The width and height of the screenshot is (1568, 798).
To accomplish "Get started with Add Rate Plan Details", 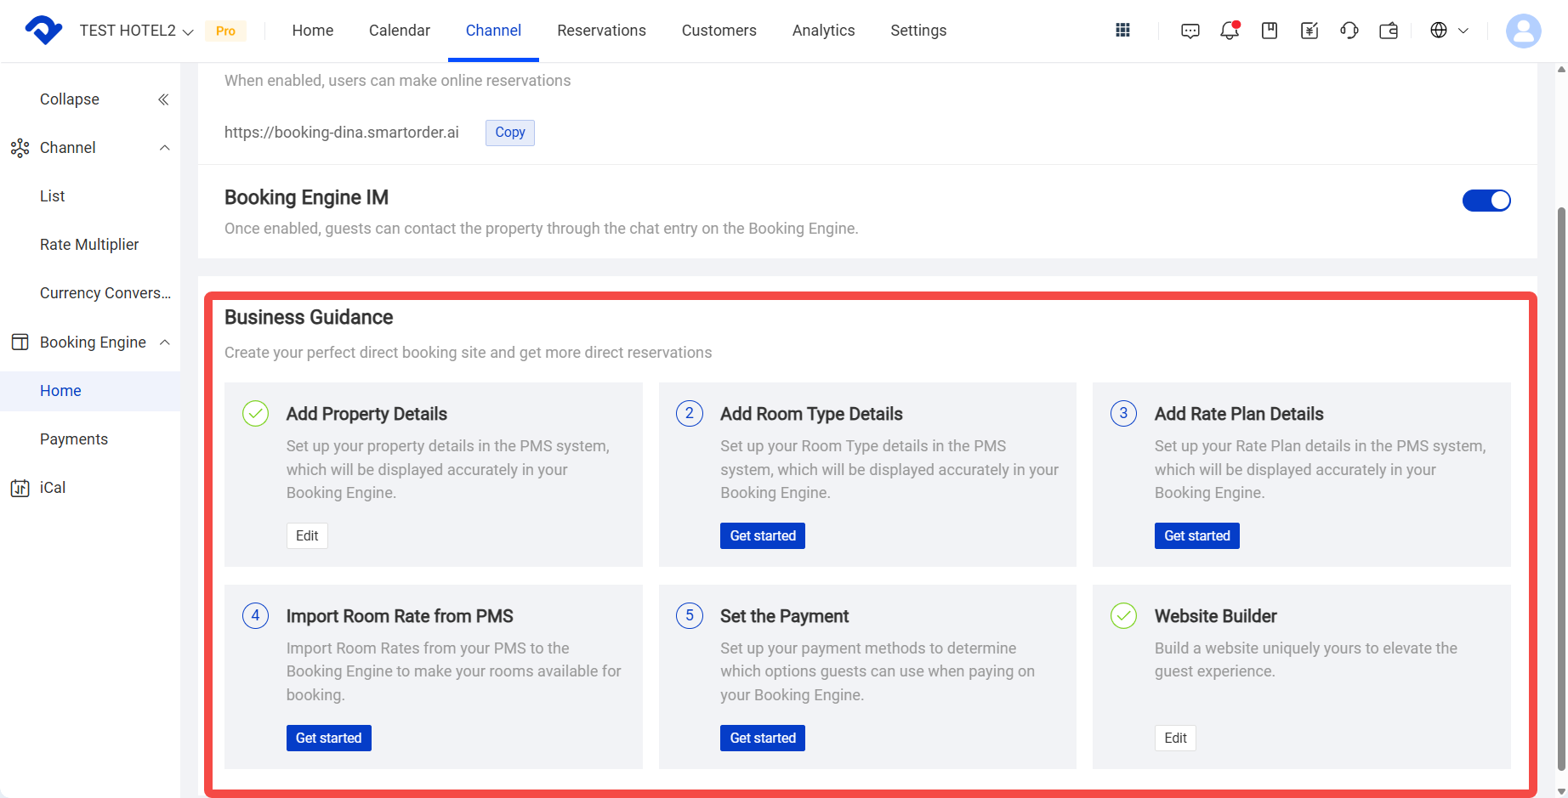I will [x=1197, y=535].
